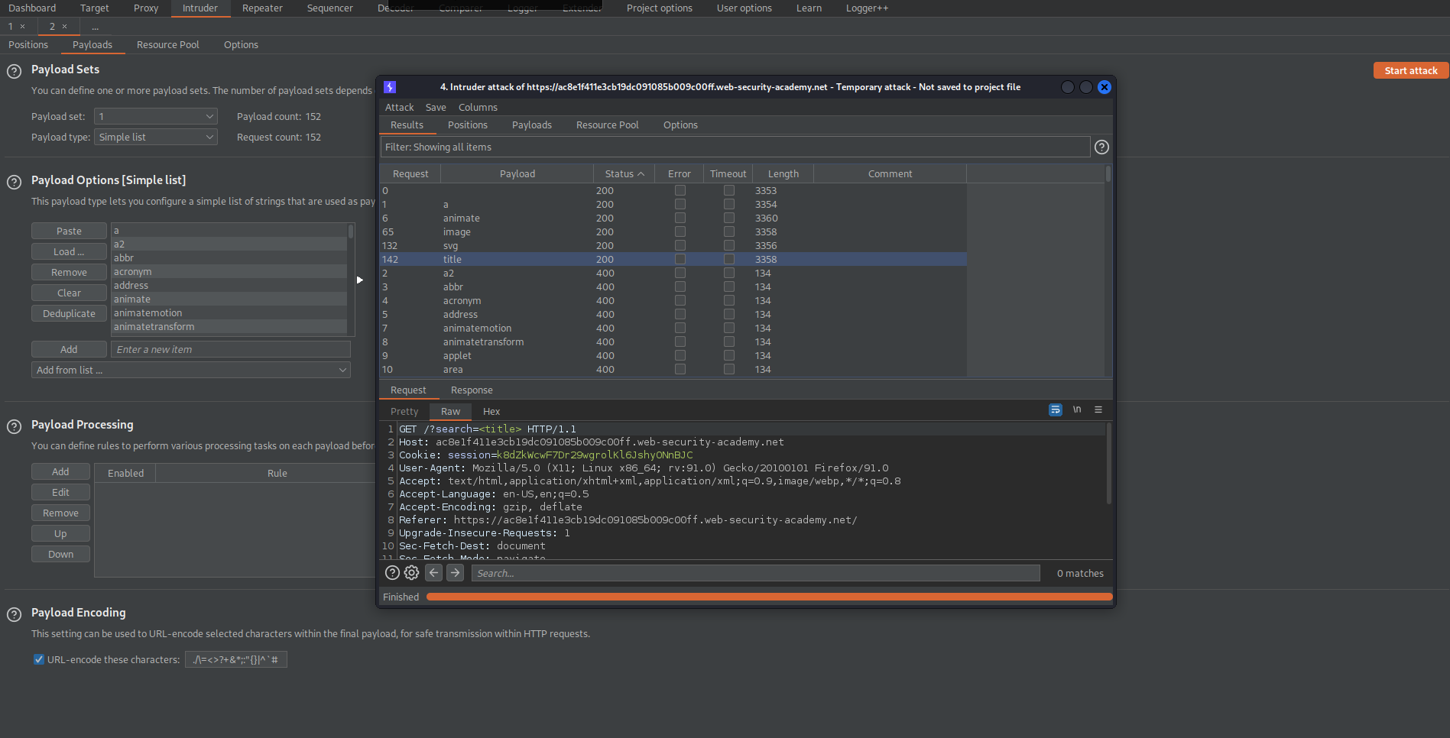This screenshot has width=1450, height=738.
Task: Click the Load ... button
Action: (x=69, y=252)
